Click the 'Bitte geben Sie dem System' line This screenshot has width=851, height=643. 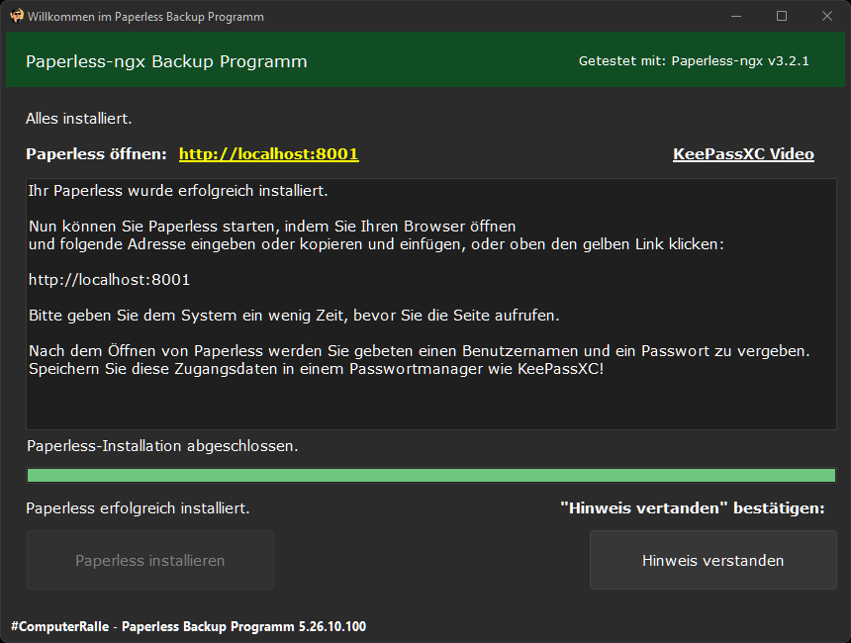click(x=294, y=316)
